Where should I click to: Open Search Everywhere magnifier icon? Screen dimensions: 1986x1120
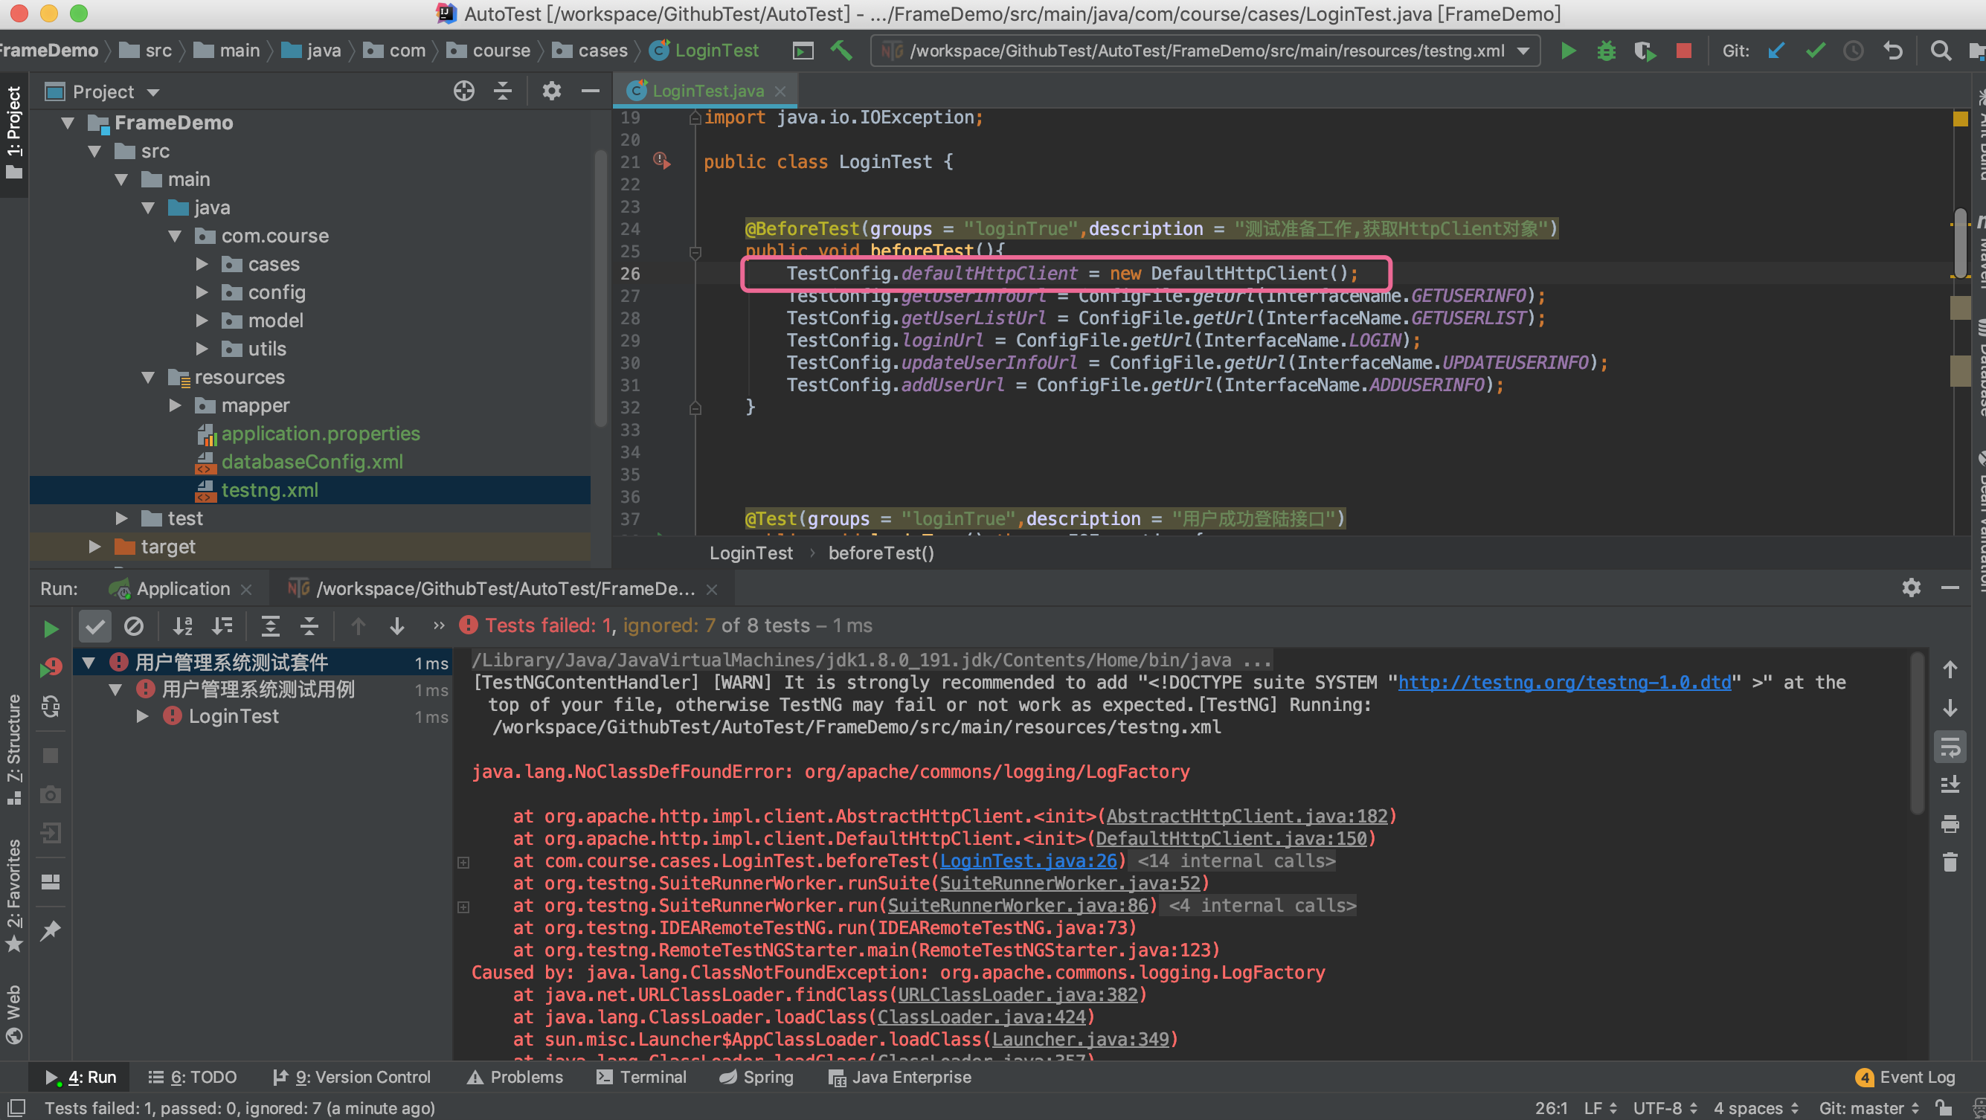1941,51
